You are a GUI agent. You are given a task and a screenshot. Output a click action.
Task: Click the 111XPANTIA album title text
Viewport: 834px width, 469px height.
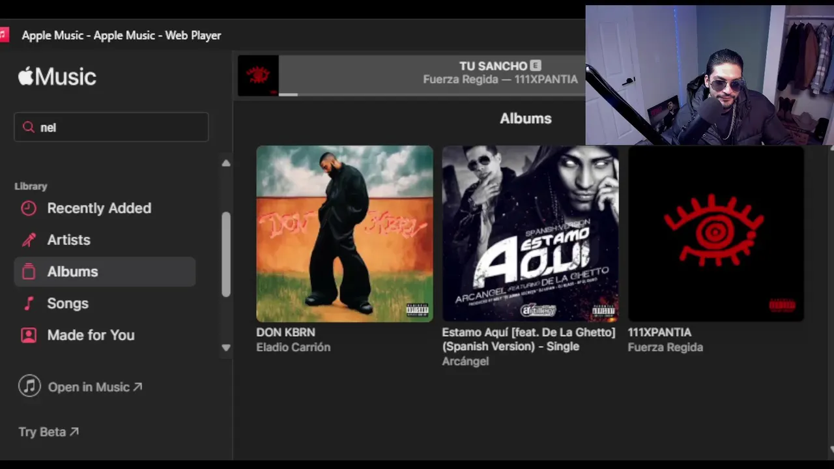[x=659, y=332]
